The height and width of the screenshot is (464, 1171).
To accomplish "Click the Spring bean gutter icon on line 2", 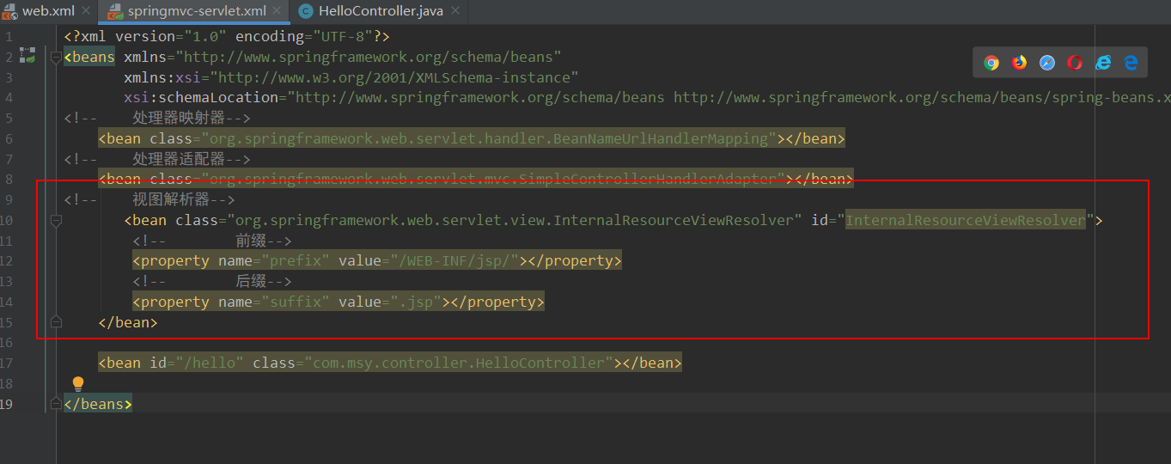I will tap(27, 56).
